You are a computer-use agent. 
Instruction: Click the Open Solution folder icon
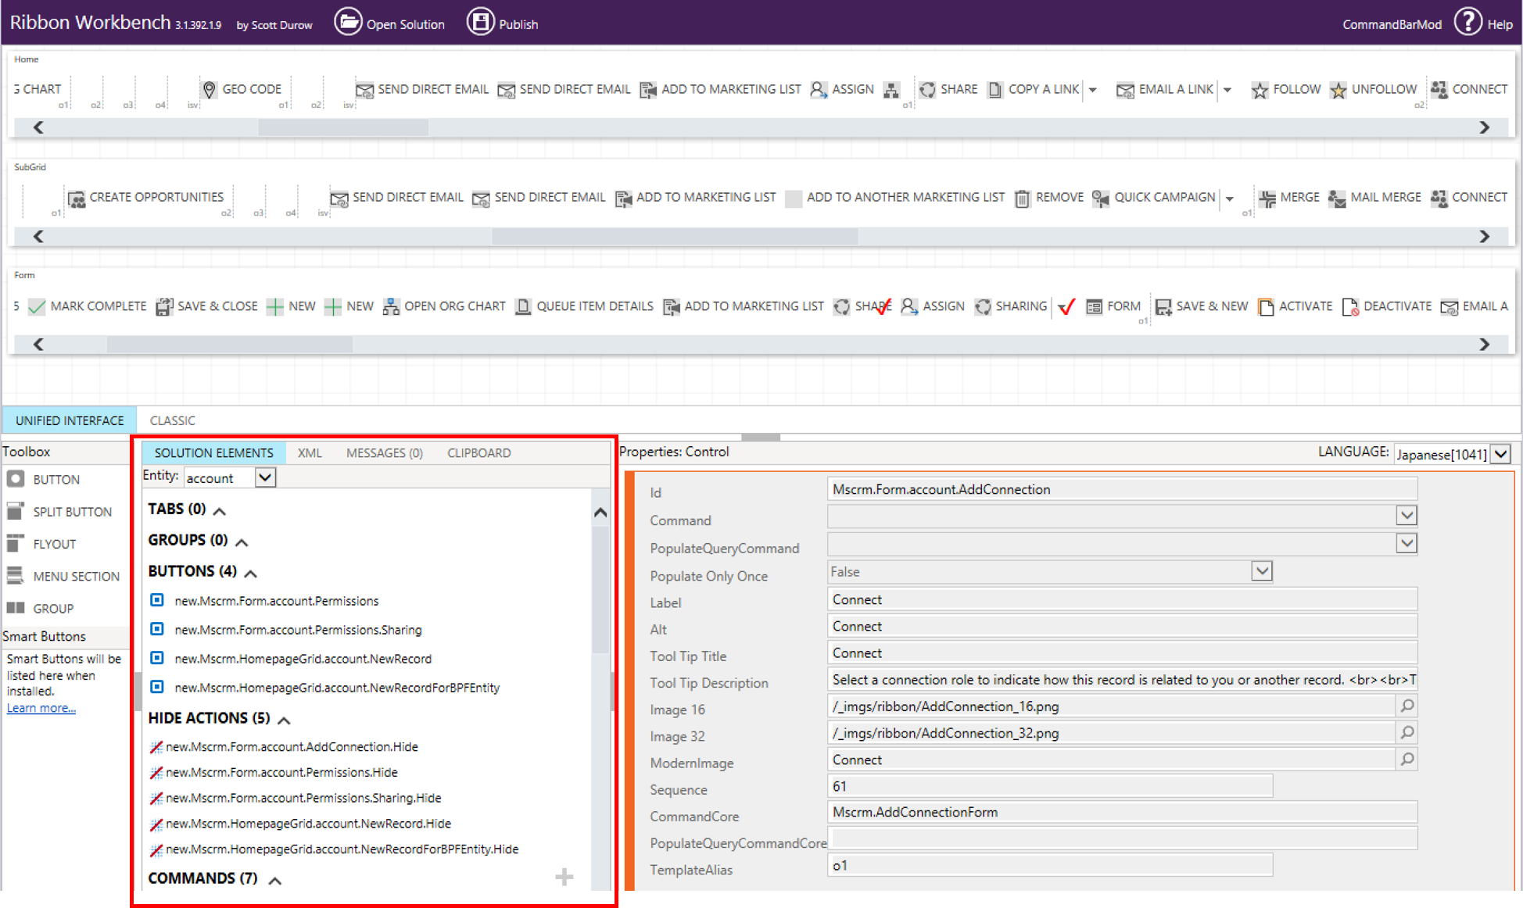tap(348, 22)
